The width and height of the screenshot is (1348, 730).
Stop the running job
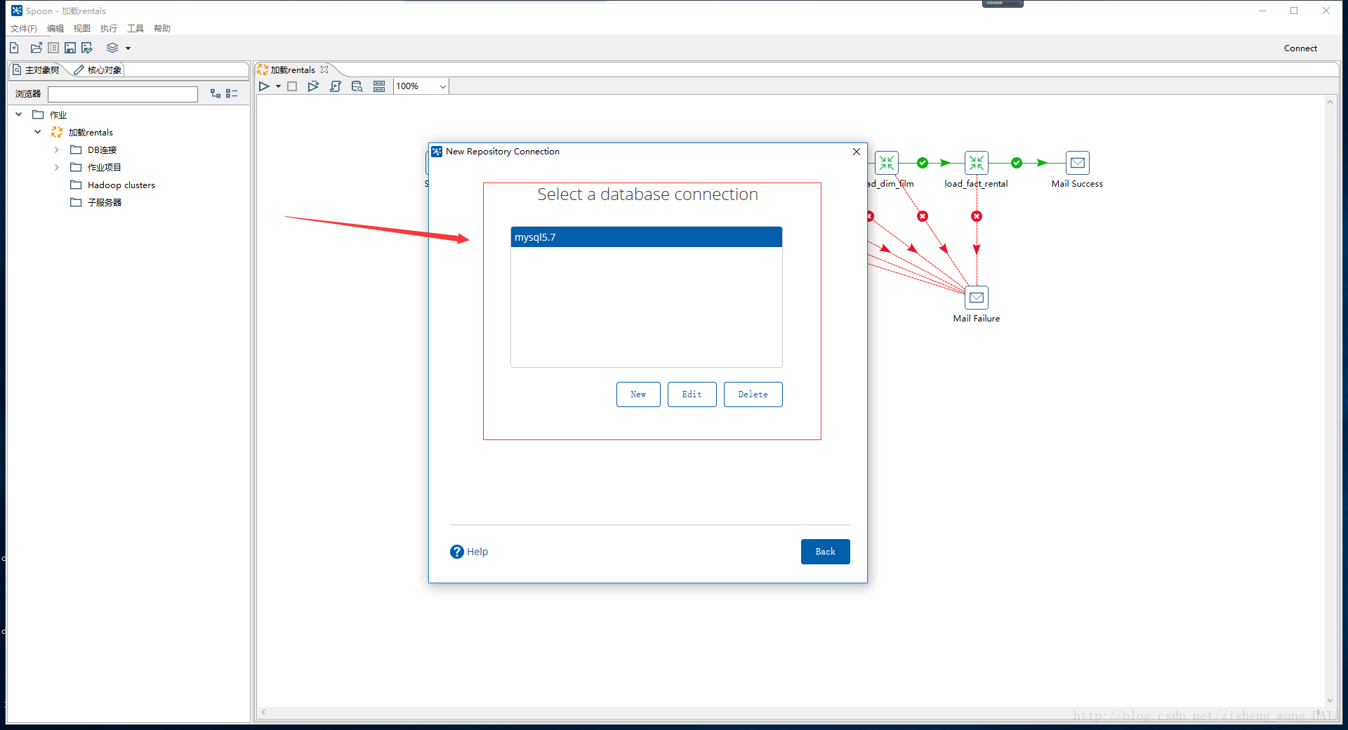(292, 86)
